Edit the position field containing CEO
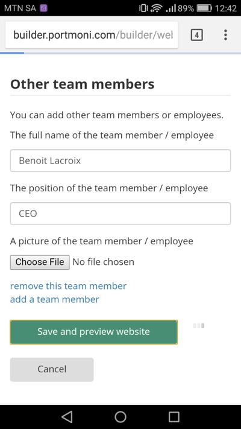Image resolution: width=241 pixels, height=429 pixels. point(120,214)
